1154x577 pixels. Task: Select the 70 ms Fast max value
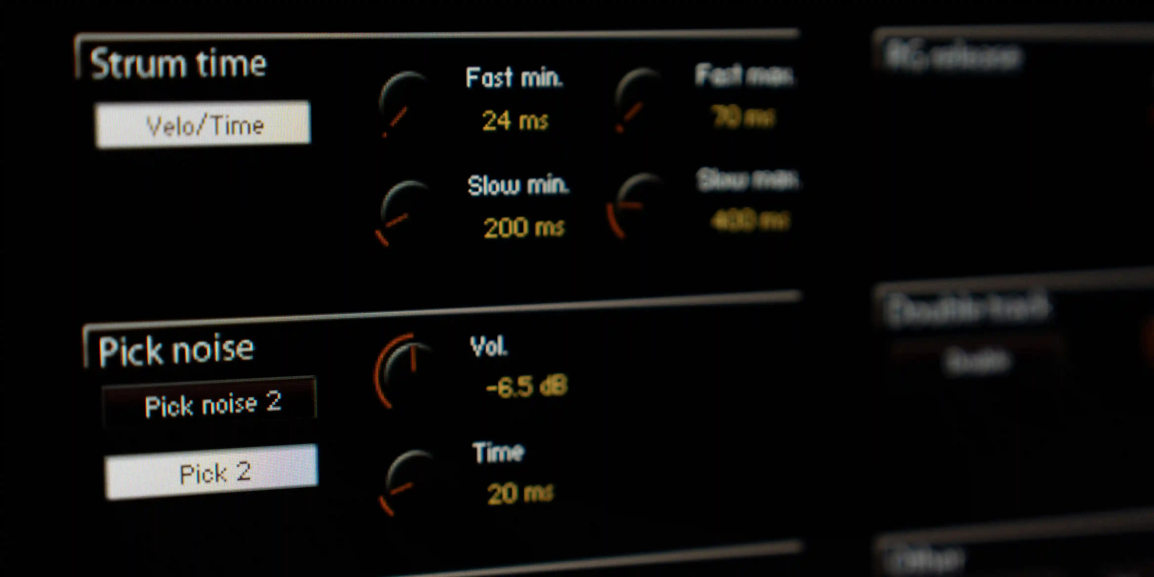(743, 117)
